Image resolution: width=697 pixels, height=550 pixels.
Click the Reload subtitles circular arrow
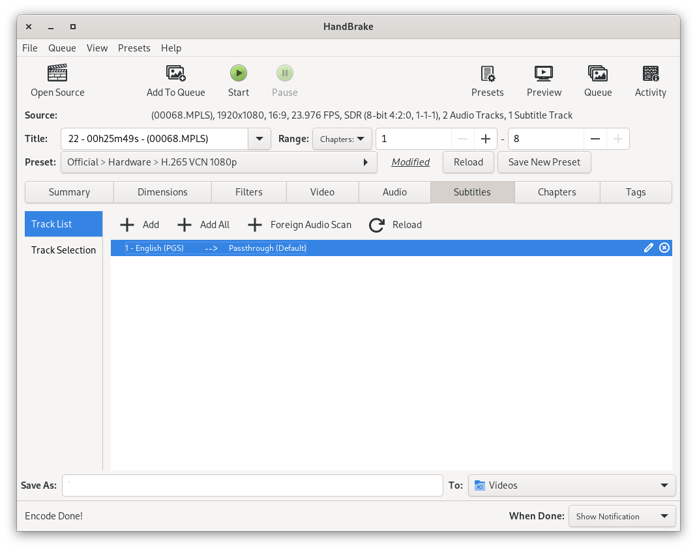pyautogui.click(x=377, y=225)
